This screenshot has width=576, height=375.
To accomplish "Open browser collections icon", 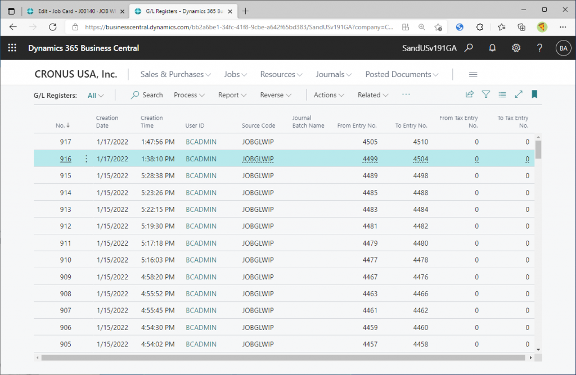I will click(x=521, y=27).
